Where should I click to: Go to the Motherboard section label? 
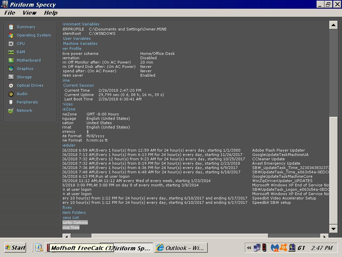(29, 60)
